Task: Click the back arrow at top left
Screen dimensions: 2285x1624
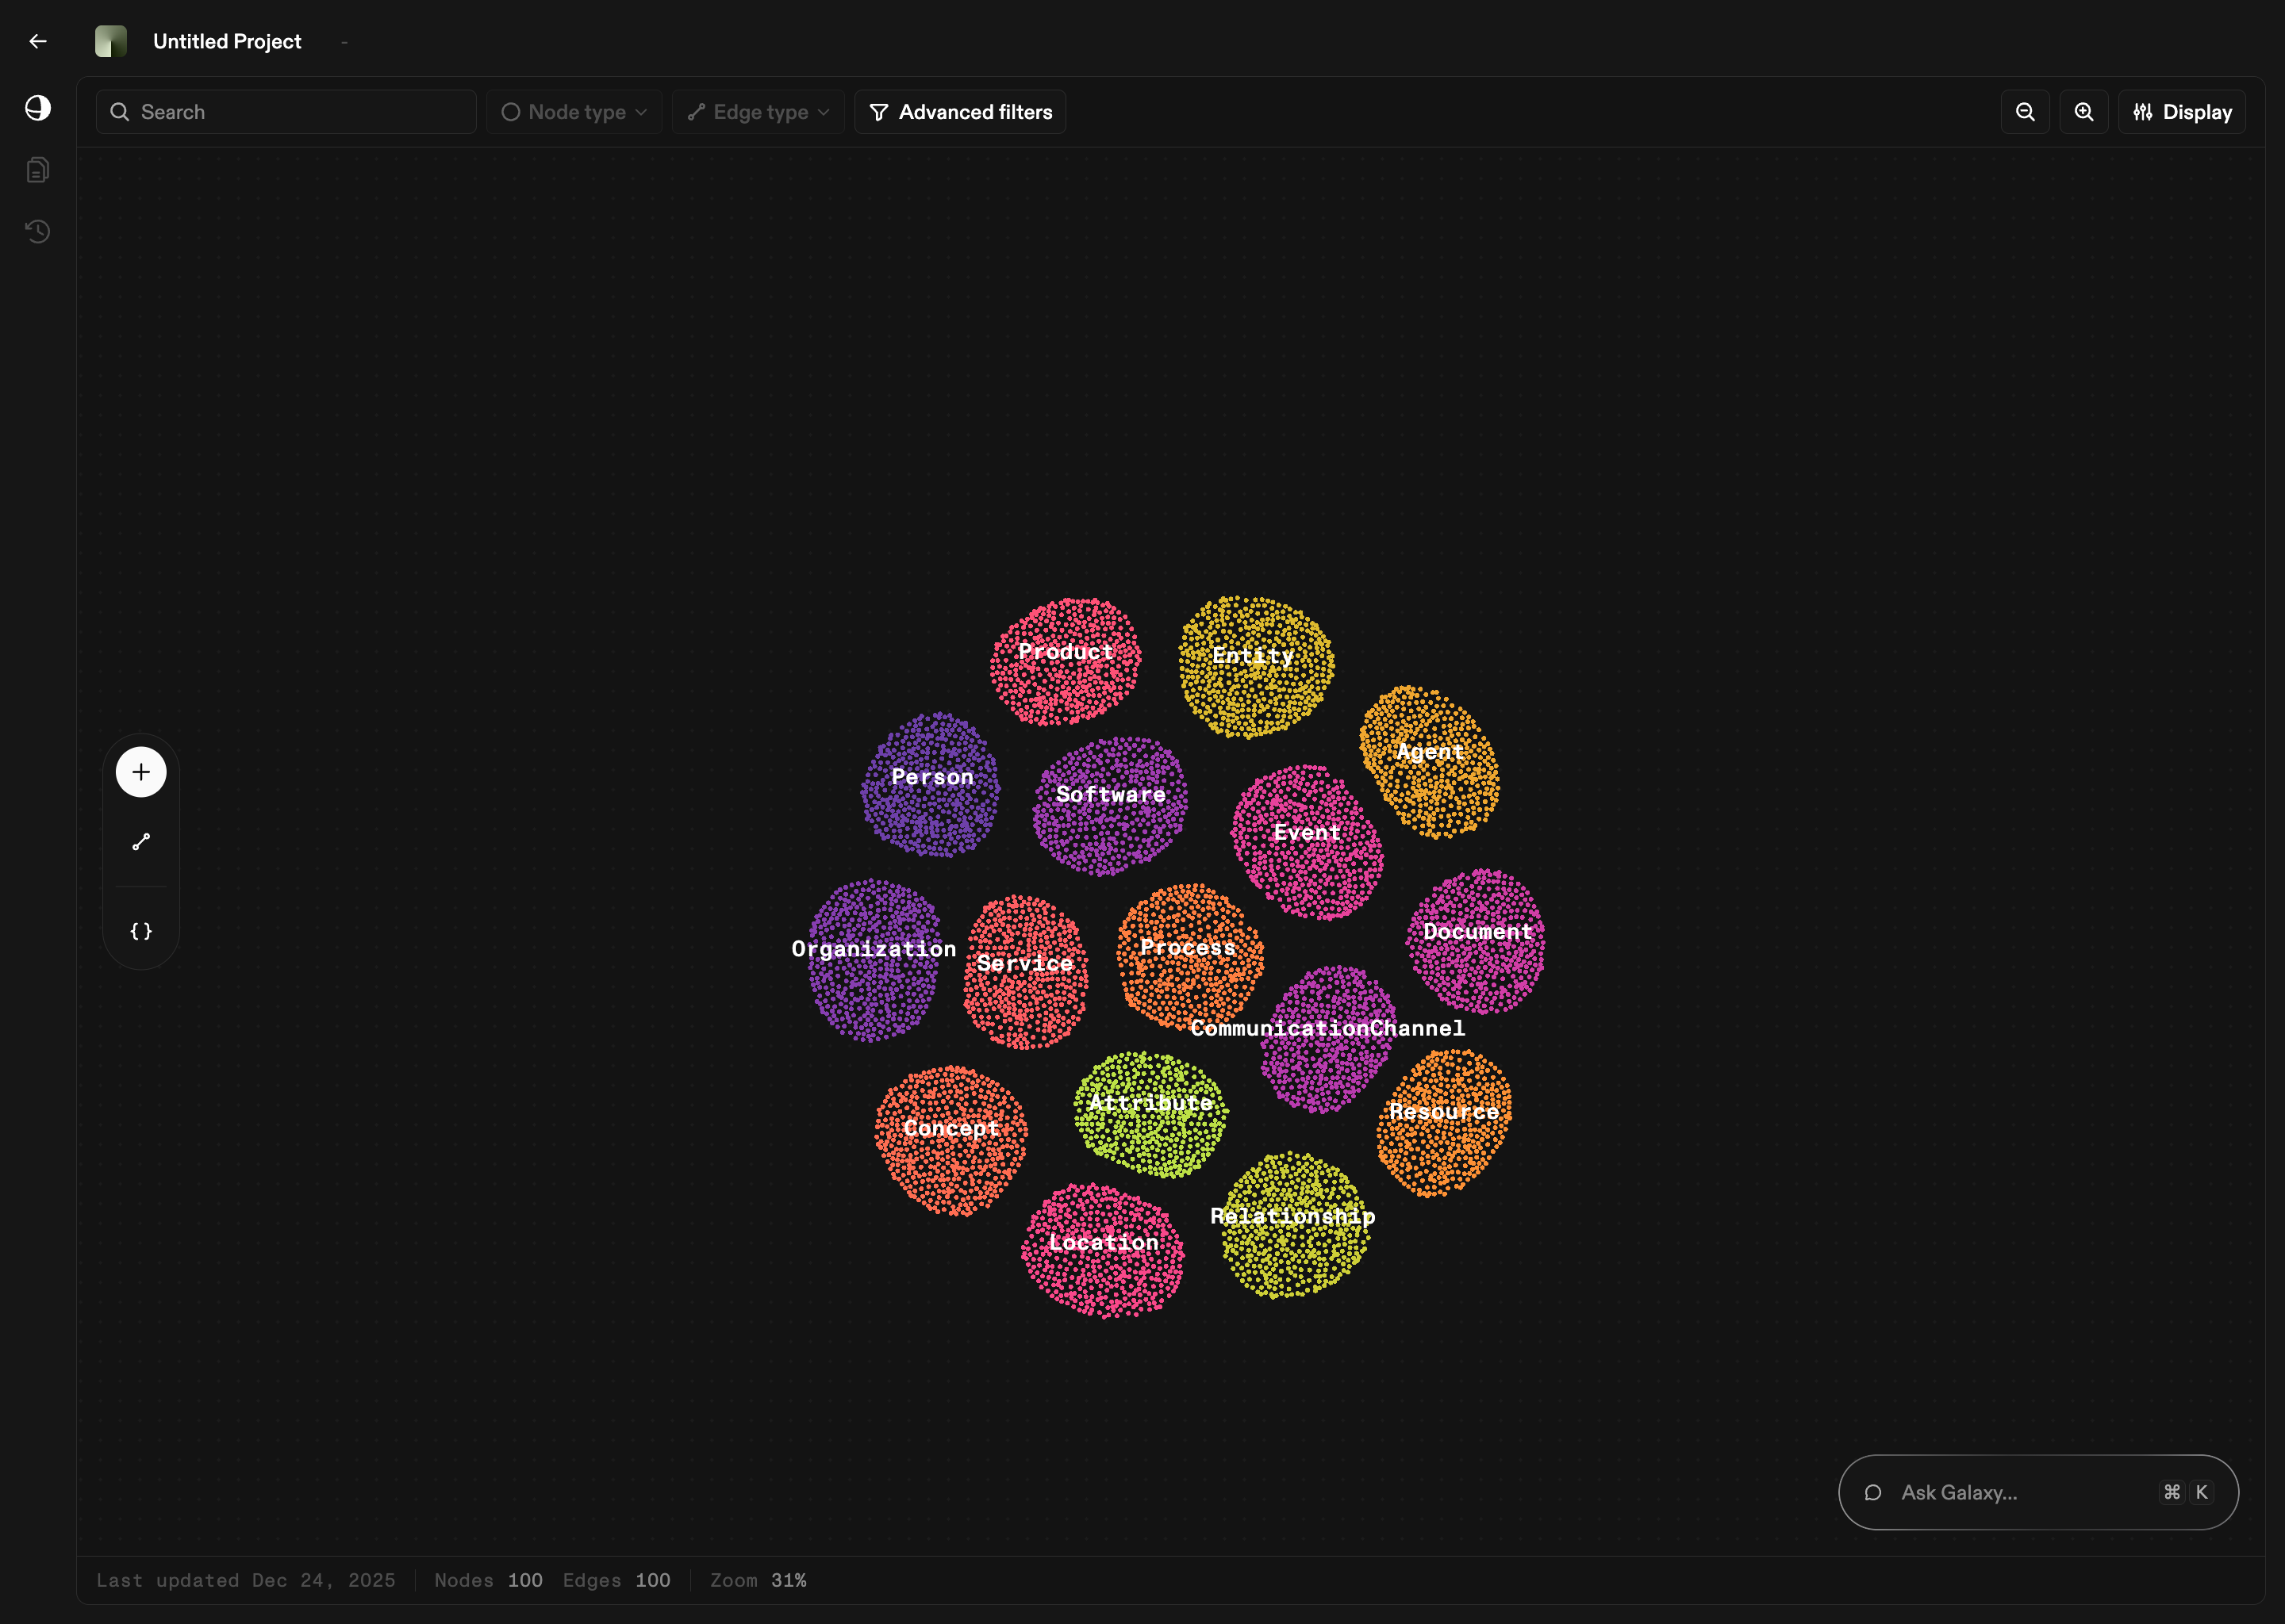Action: 38,41
